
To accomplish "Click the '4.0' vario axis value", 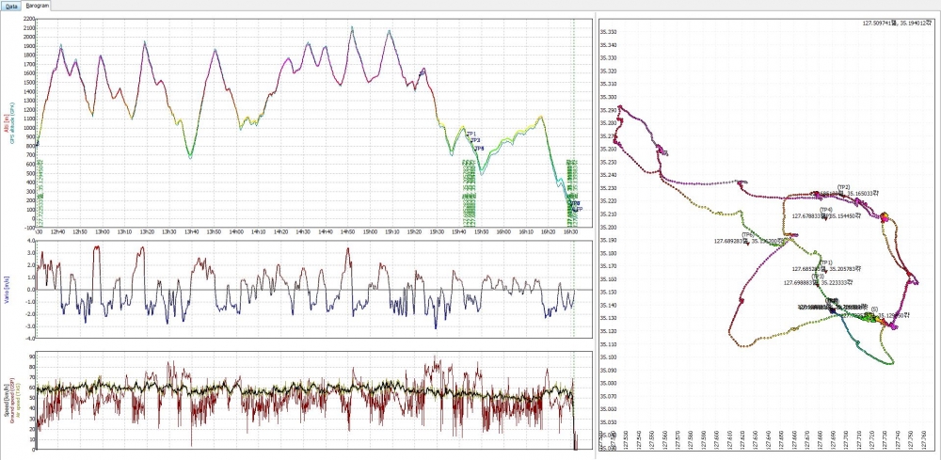I will coord(31,242).
